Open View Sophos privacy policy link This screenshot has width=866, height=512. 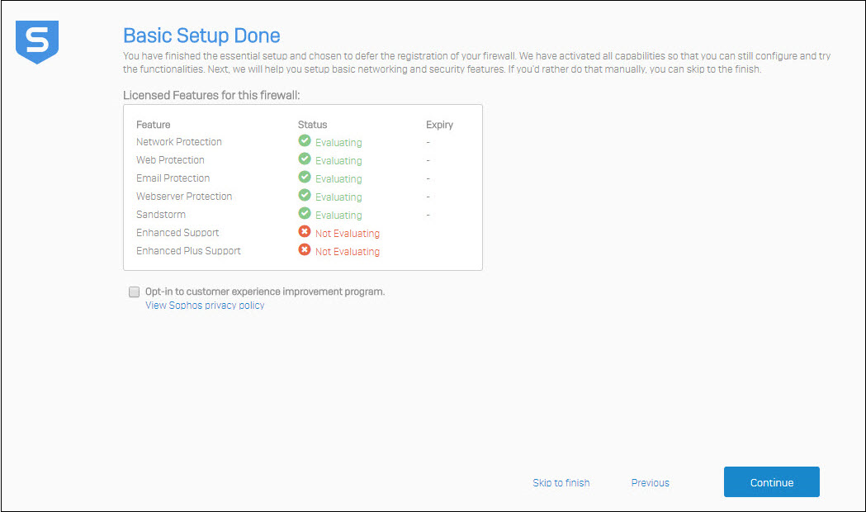tap(205, 306)
